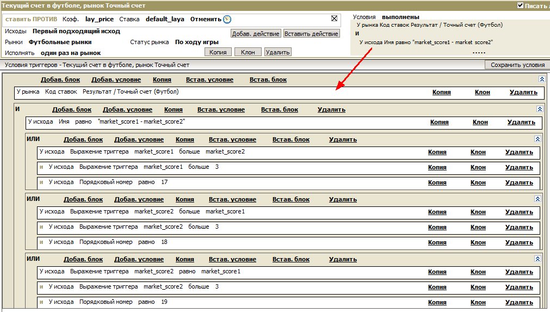The image size is (550, 312).
Task: Click the Копия button under action settings
Action: (218, 52)
